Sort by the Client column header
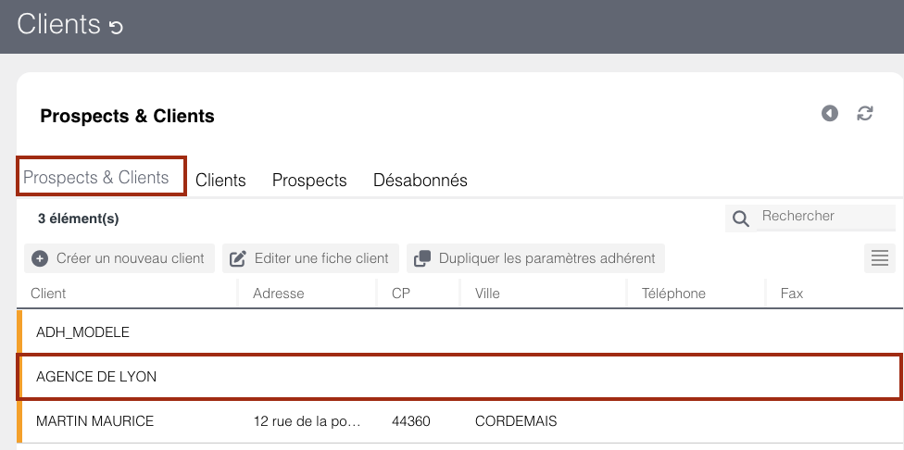This screenshot has width=904, height=450. click(48, 294)
